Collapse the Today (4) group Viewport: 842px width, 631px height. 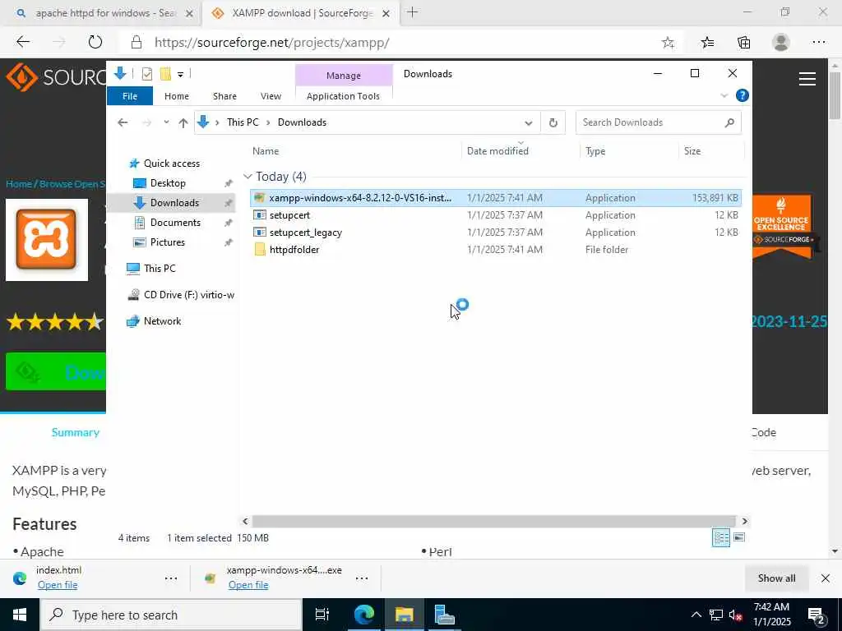(x=248, y=177)
